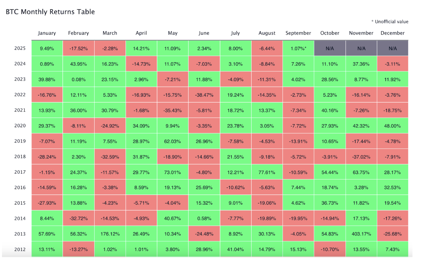The width and height of the screenshot is (425, 269).
Task: Click the December column header
Action: click(x=392, y=33)
